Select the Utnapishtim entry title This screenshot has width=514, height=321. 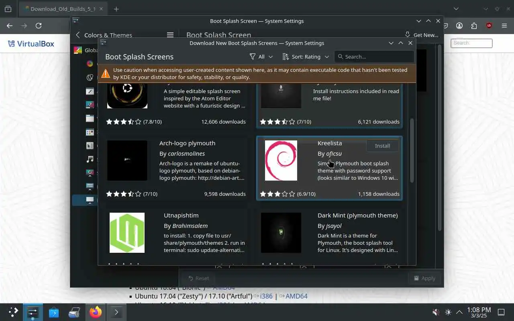181,215
